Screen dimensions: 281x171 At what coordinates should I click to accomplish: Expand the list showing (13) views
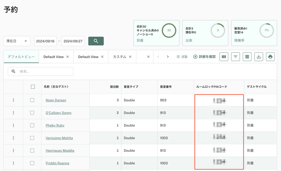[182, 57]
